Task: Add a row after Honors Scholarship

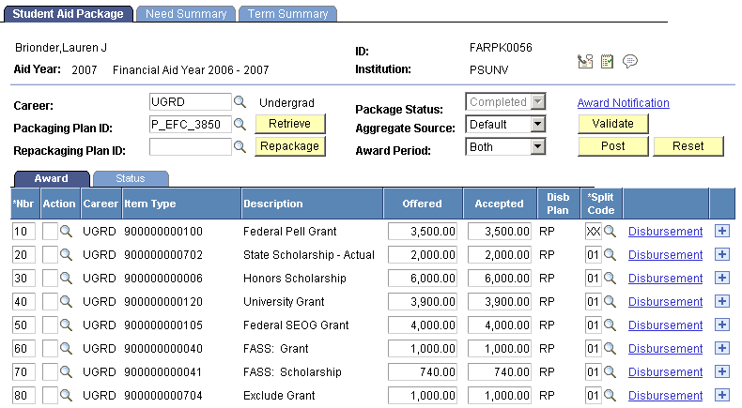Action: coord(721,278)
